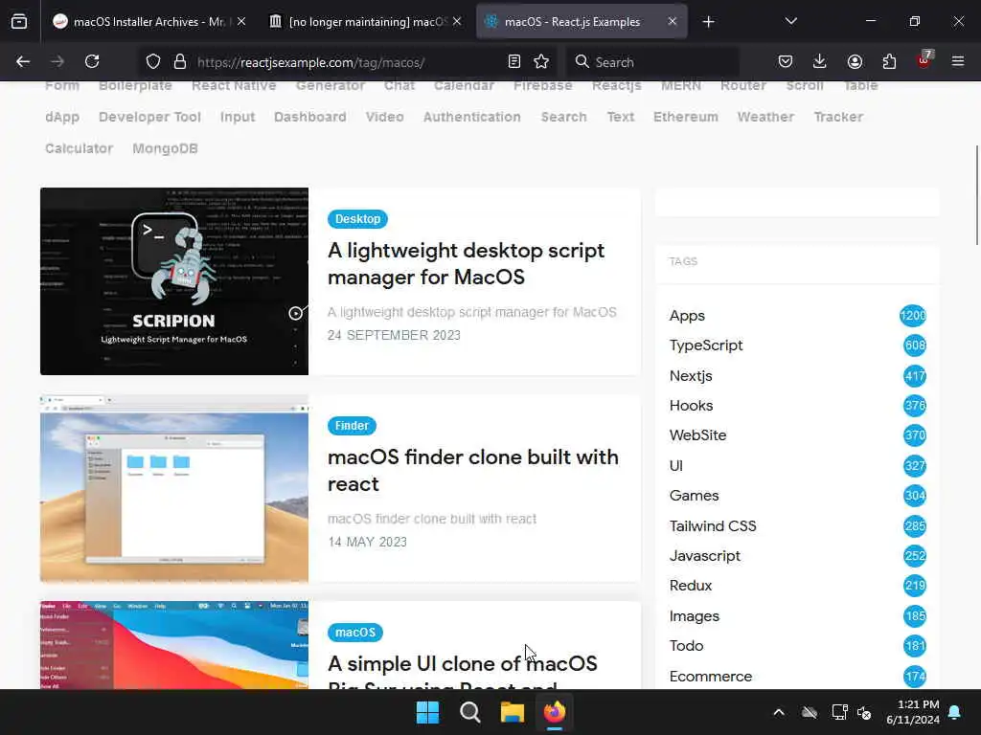Click the macOS category badge

click(355, 633)
